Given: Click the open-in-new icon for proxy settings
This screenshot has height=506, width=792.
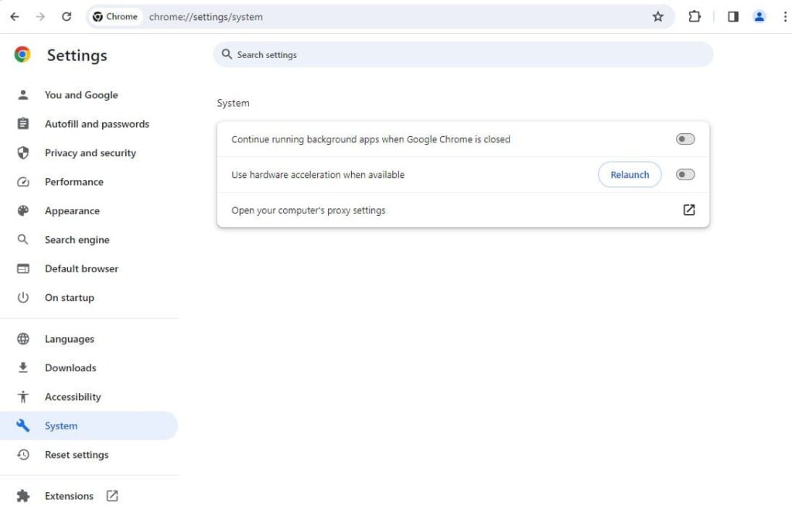Looking at the screenshot, I should (x=688, y=210).
